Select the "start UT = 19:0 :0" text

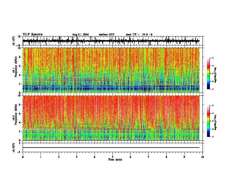pyautogui.click(x=139, y=35)
